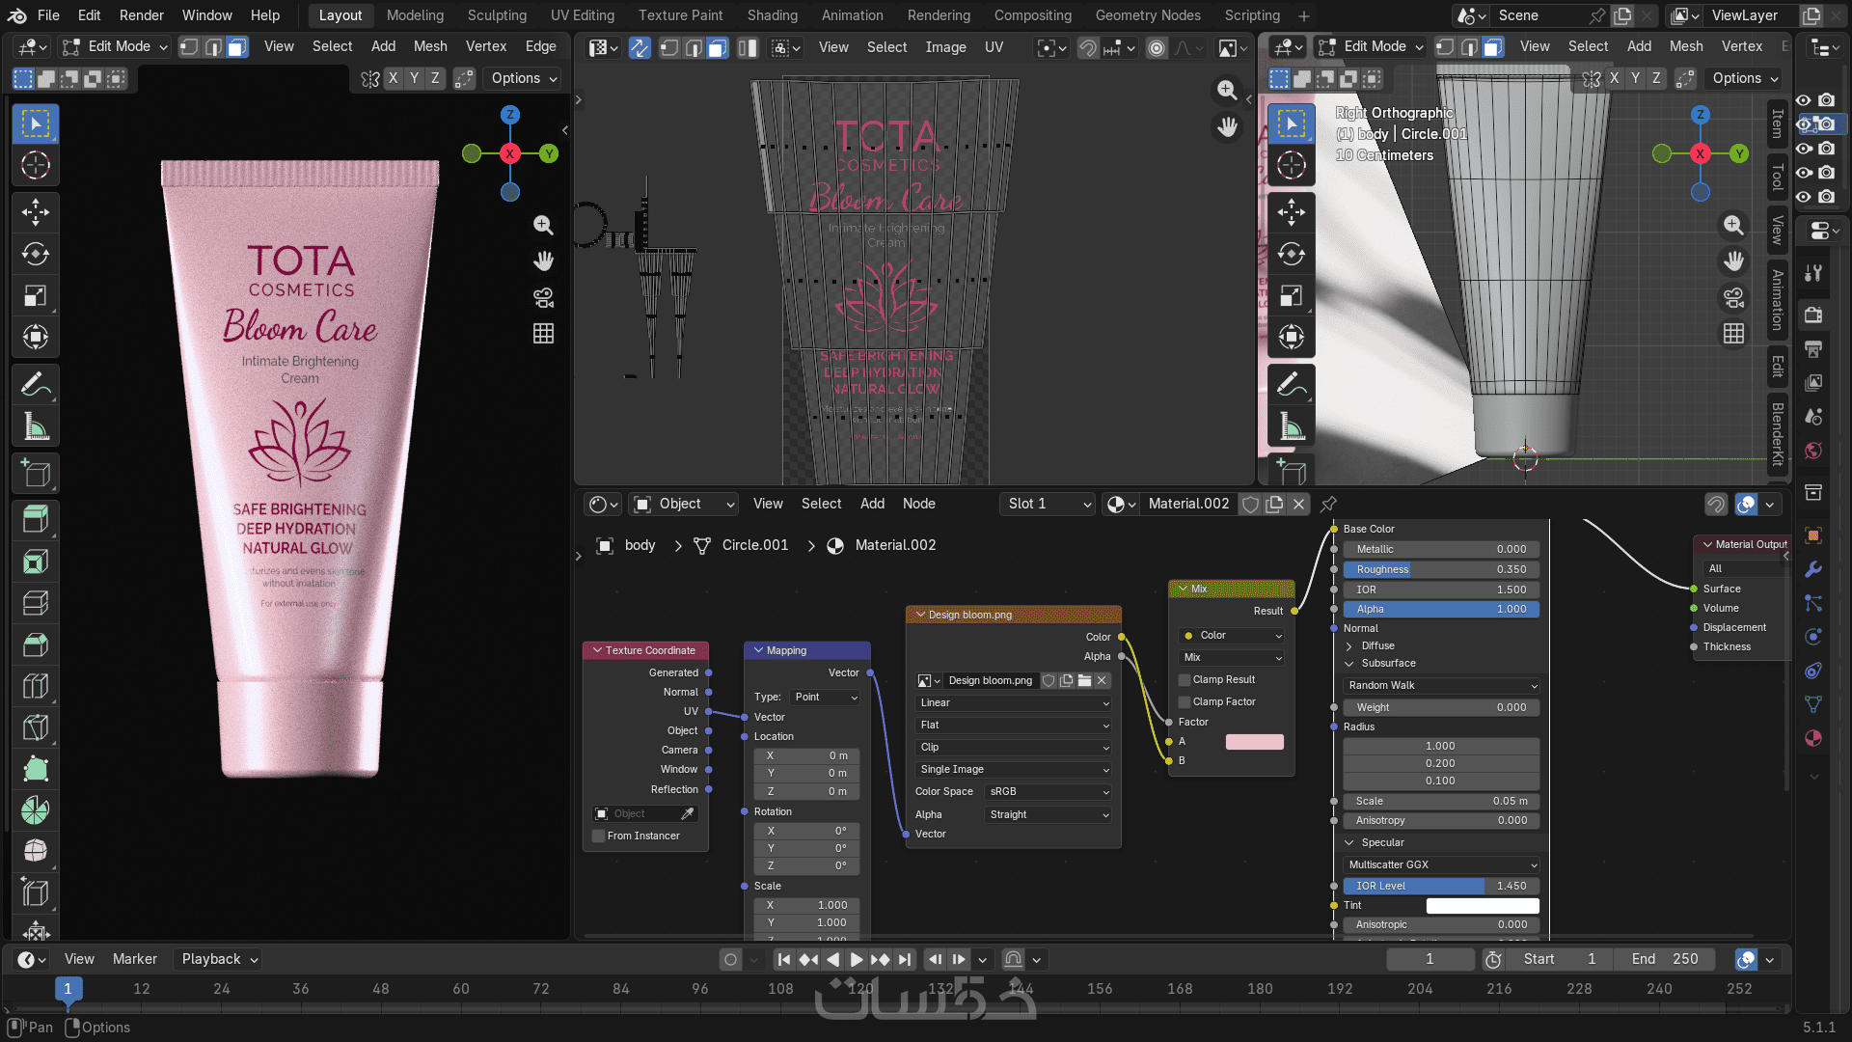
Task: Open Options dropdown in left viewport
Action: point(524,79)
